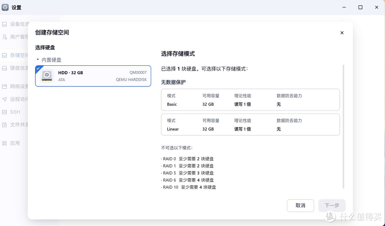
Task: Click the 下一步 button
Action: (x=332, y=205)
